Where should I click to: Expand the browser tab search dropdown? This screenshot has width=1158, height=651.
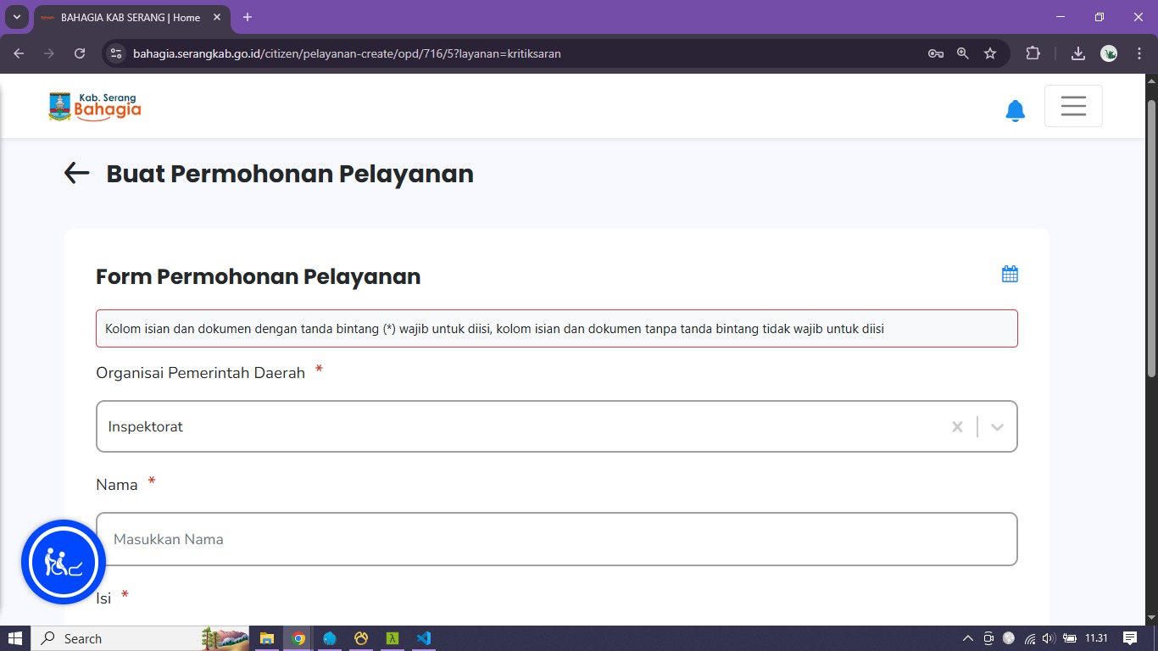16,17
